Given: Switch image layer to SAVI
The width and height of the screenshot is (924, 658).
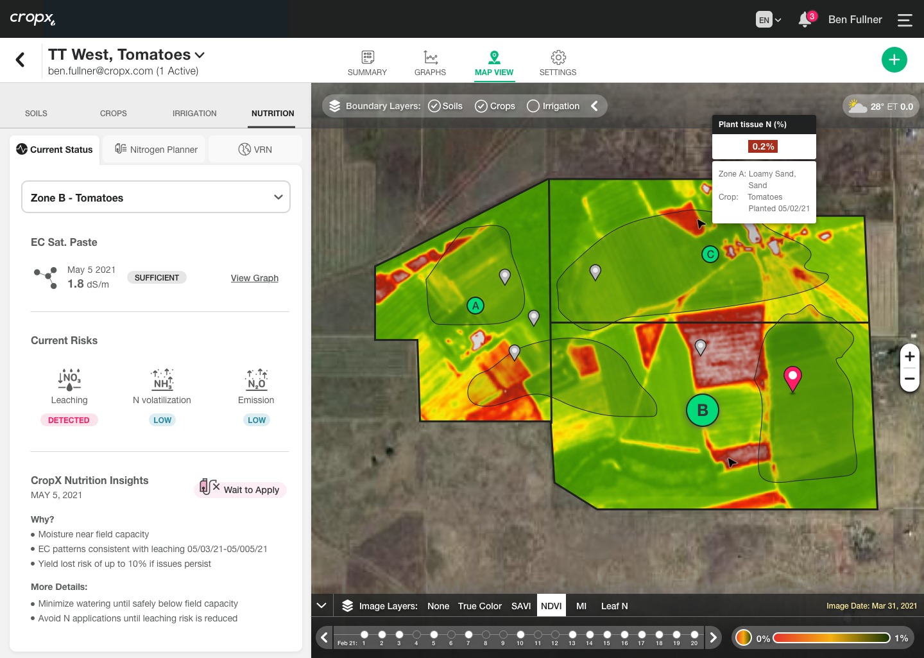Looking at the screenshot, I should click(x=521, y=606).
